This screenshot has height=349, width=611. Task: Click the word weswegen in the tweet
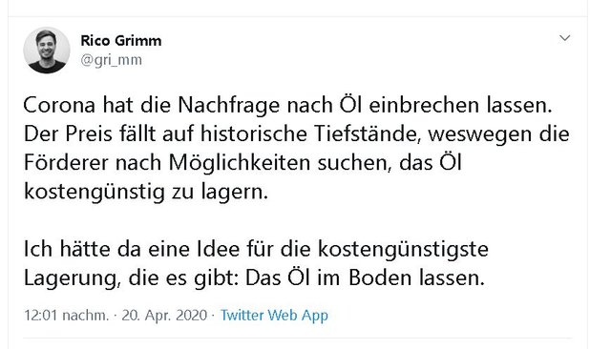[x=479, y=133]
